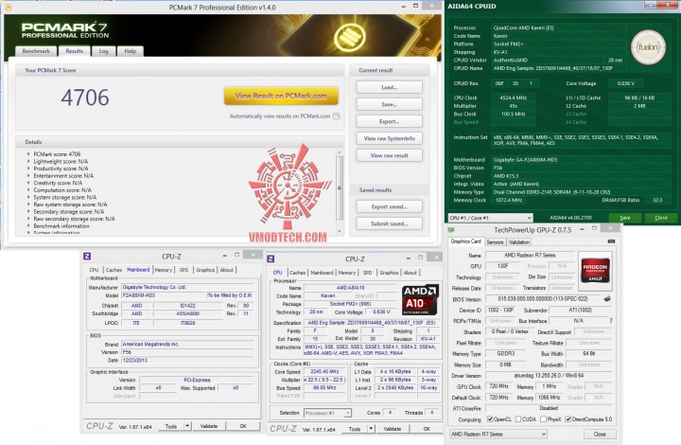The width and height of the screenshot is (681, 445).
Task: Click the CPU-Z BIOS Date field 12/23/2013
Action: point(187,360)
